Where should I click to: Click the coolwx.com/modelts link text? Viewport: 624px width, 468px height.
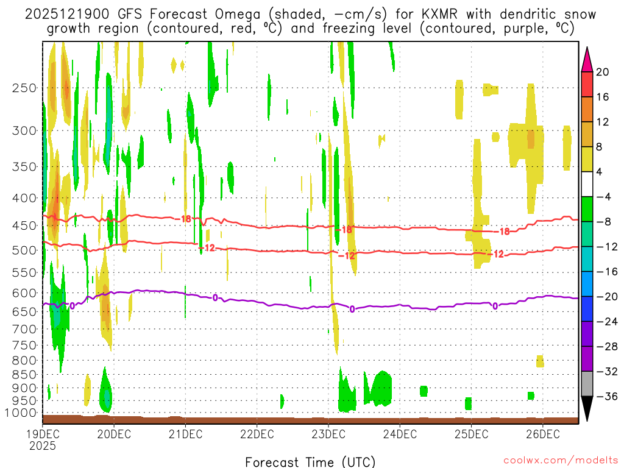click(x=561, y=461)
